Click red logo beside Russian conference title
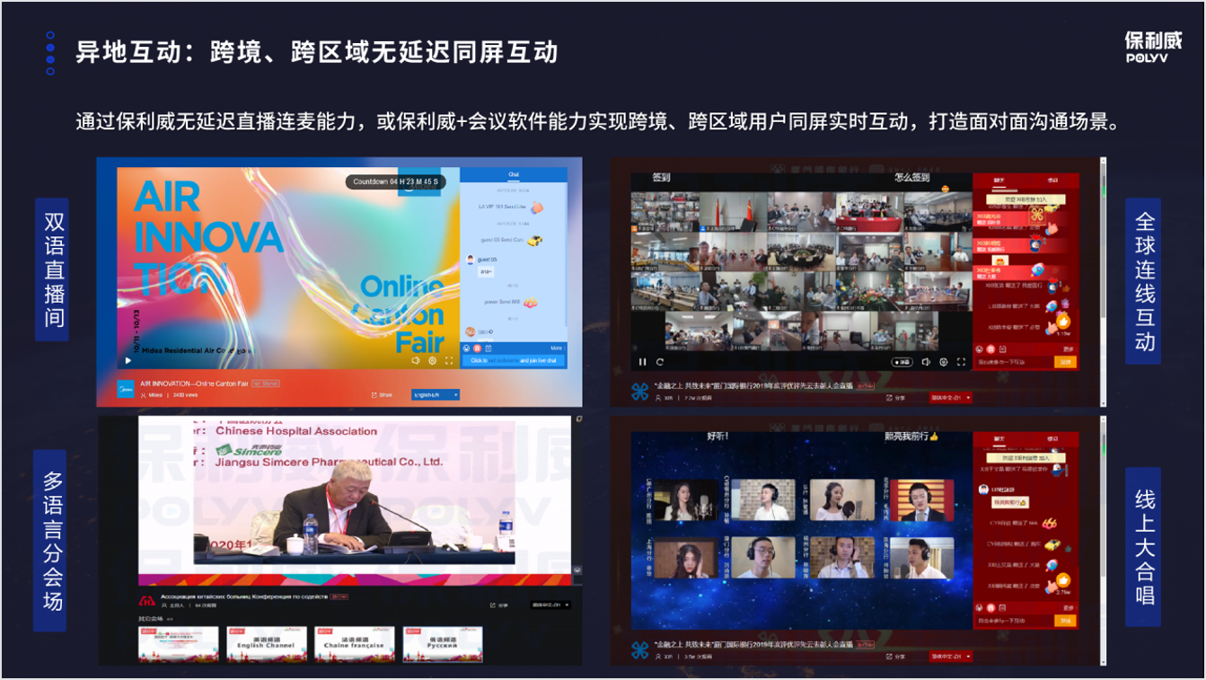This screenshot has width=1206, height=680. pyautogui.click(x=146, y=601)
